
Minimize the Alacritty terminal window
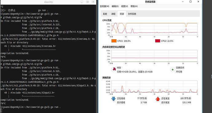coord(82,2)
